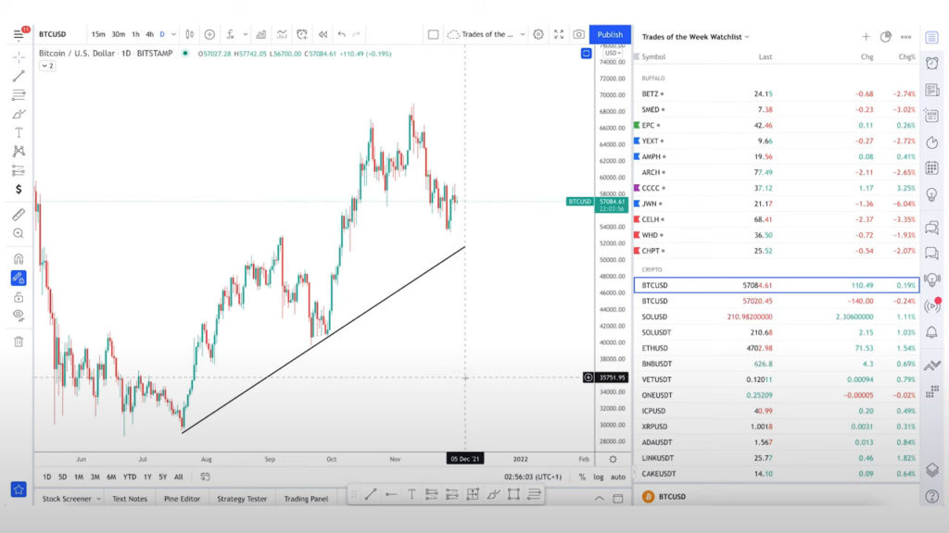Open the Trades of the Week Watchlist dropdown
The height and width of the screenshot is (533, 949).
tap(695, 37)
